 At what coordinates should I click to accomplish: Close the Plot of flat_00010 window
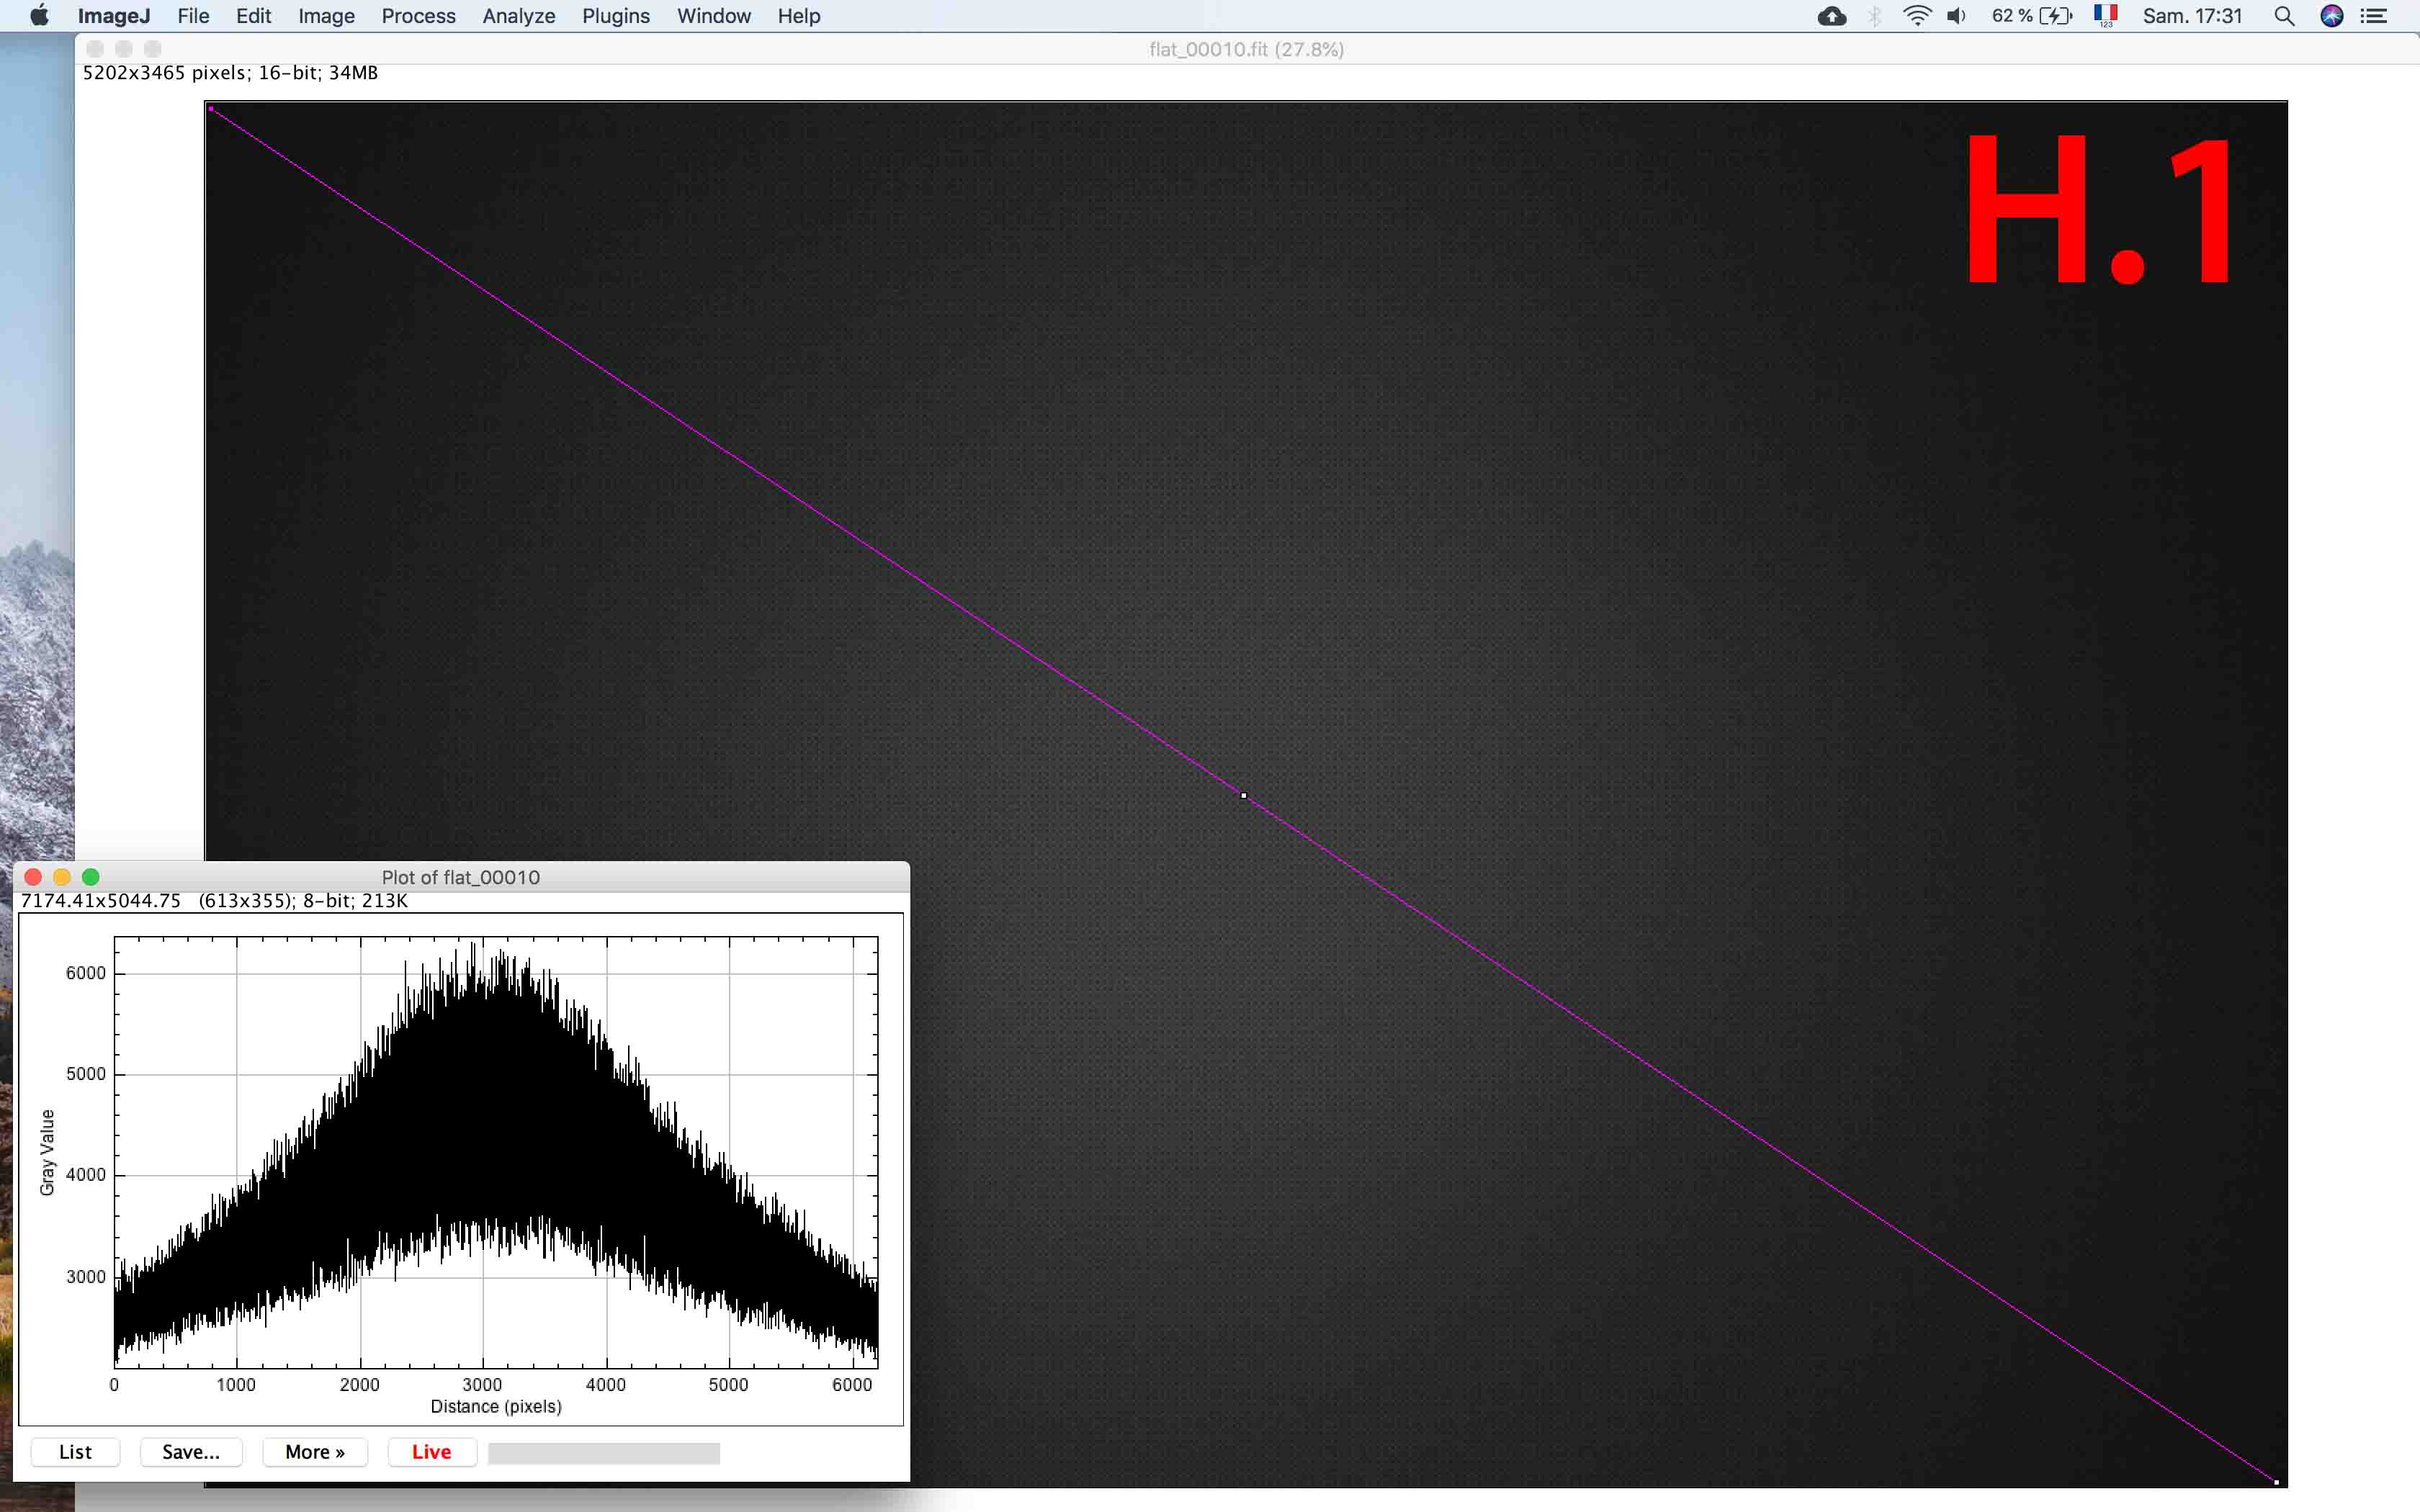[32, 877]
